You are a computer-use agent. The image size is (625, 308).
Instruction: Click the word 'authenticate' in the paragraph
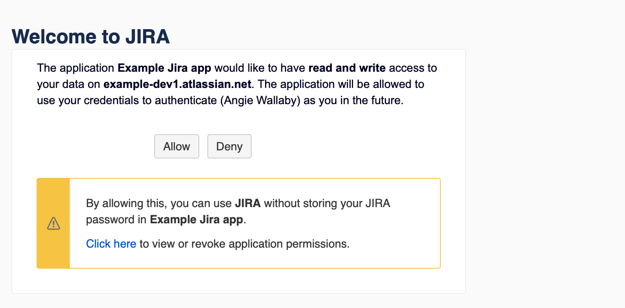(184, 101)
